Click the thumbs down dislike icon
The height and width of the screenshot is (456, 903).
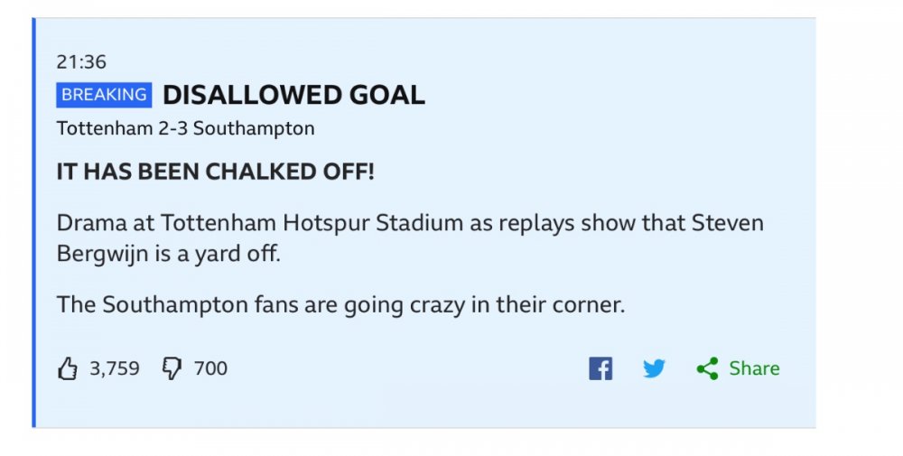coord(171,368)
